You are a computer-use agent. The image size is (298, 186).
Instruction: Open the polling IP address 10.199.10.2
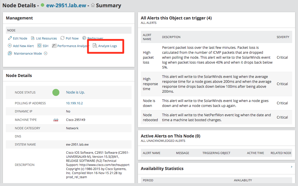(x=74, y=103)
